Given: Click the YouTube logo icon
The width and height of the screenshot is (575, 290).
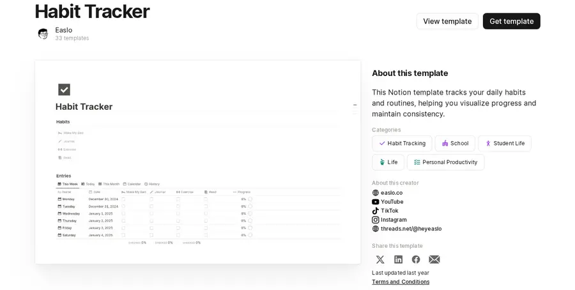Looking at the screenshot, I should pos(375,202).
